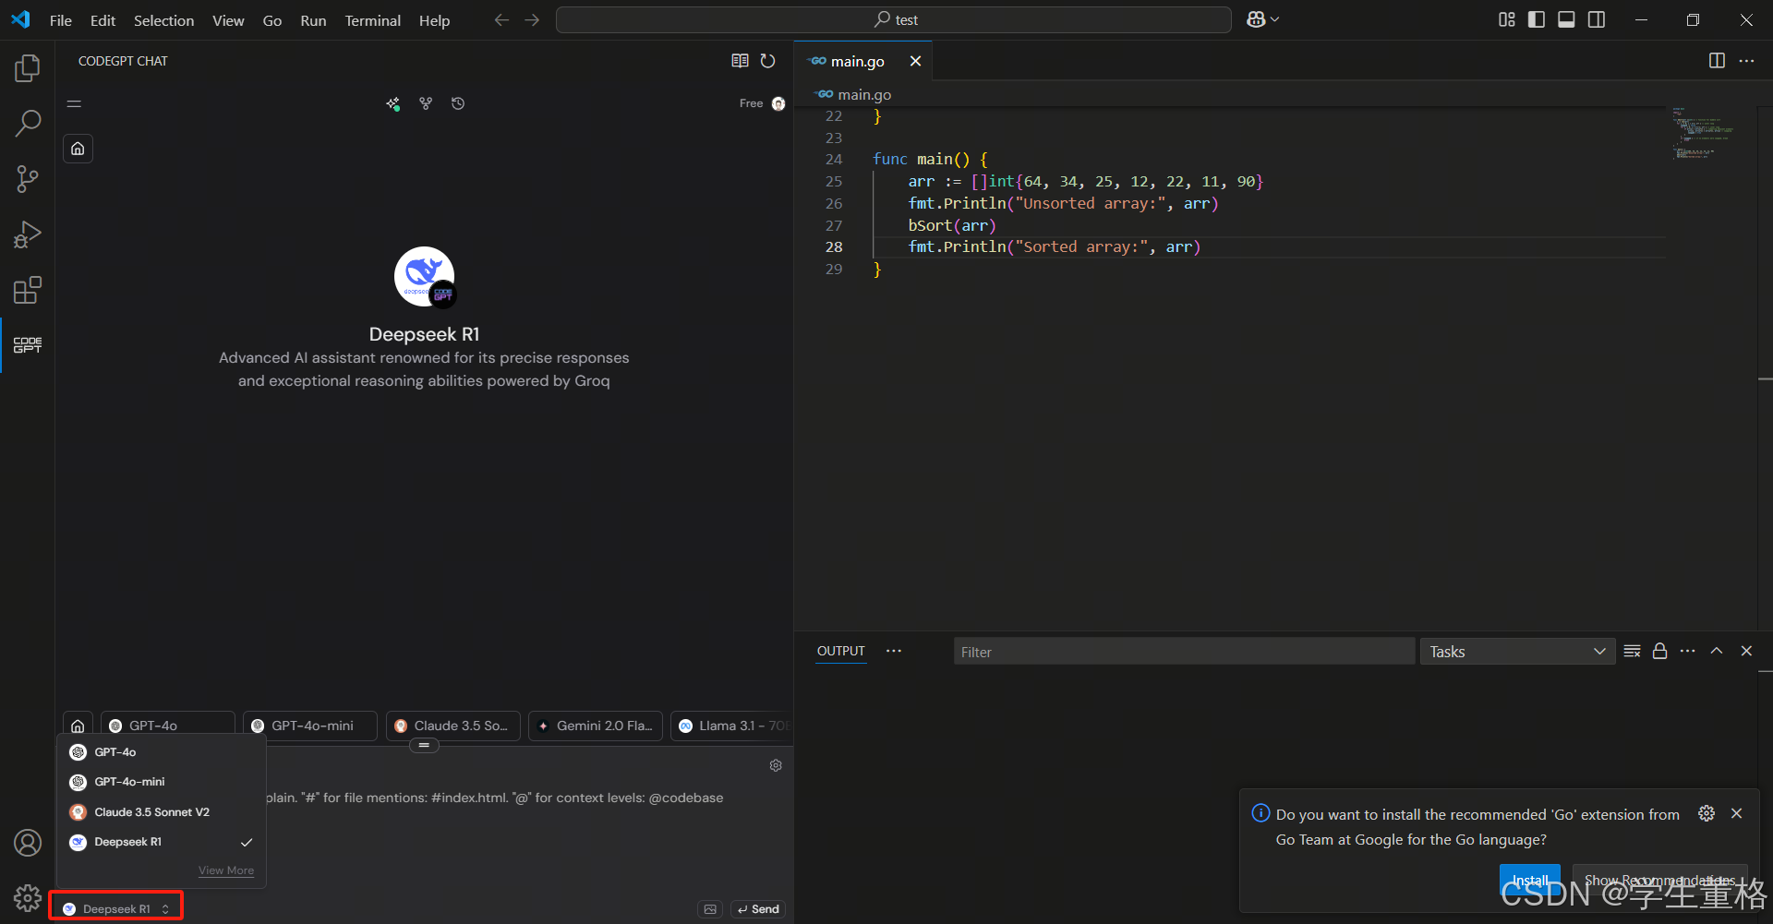1773x924 pixels.
Task: Maximize the panel with the chevron up
Action: point(1717,651)
